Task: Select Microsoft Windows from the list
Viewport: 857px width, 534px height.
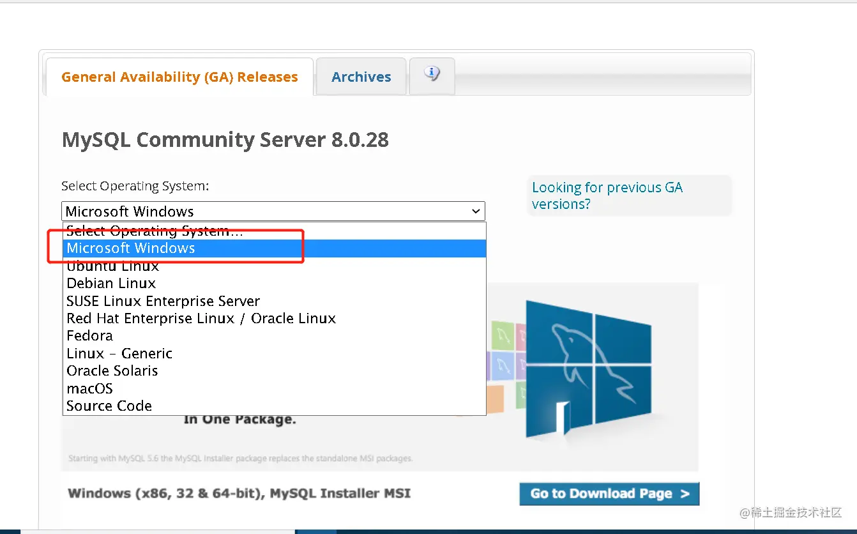Action: pos(275,248)
